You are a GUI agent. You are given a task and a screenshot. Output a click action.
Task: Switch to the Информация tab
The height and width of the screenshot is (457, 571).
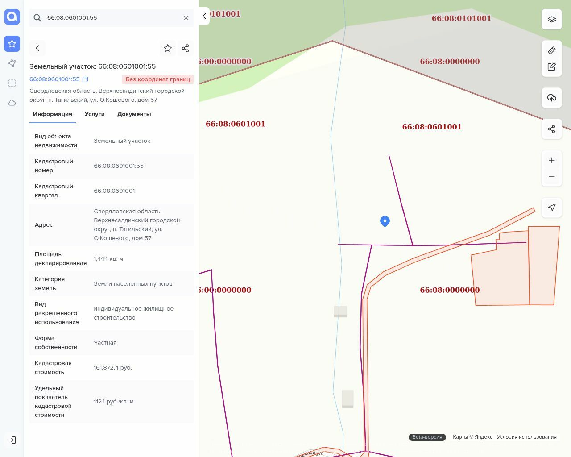pos(53,114)
